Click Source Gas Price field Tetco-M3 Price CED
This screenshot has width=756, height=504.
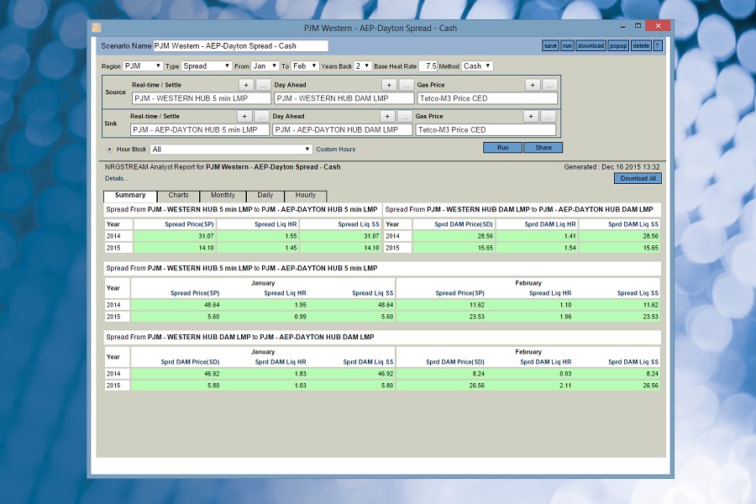point(487,98)
